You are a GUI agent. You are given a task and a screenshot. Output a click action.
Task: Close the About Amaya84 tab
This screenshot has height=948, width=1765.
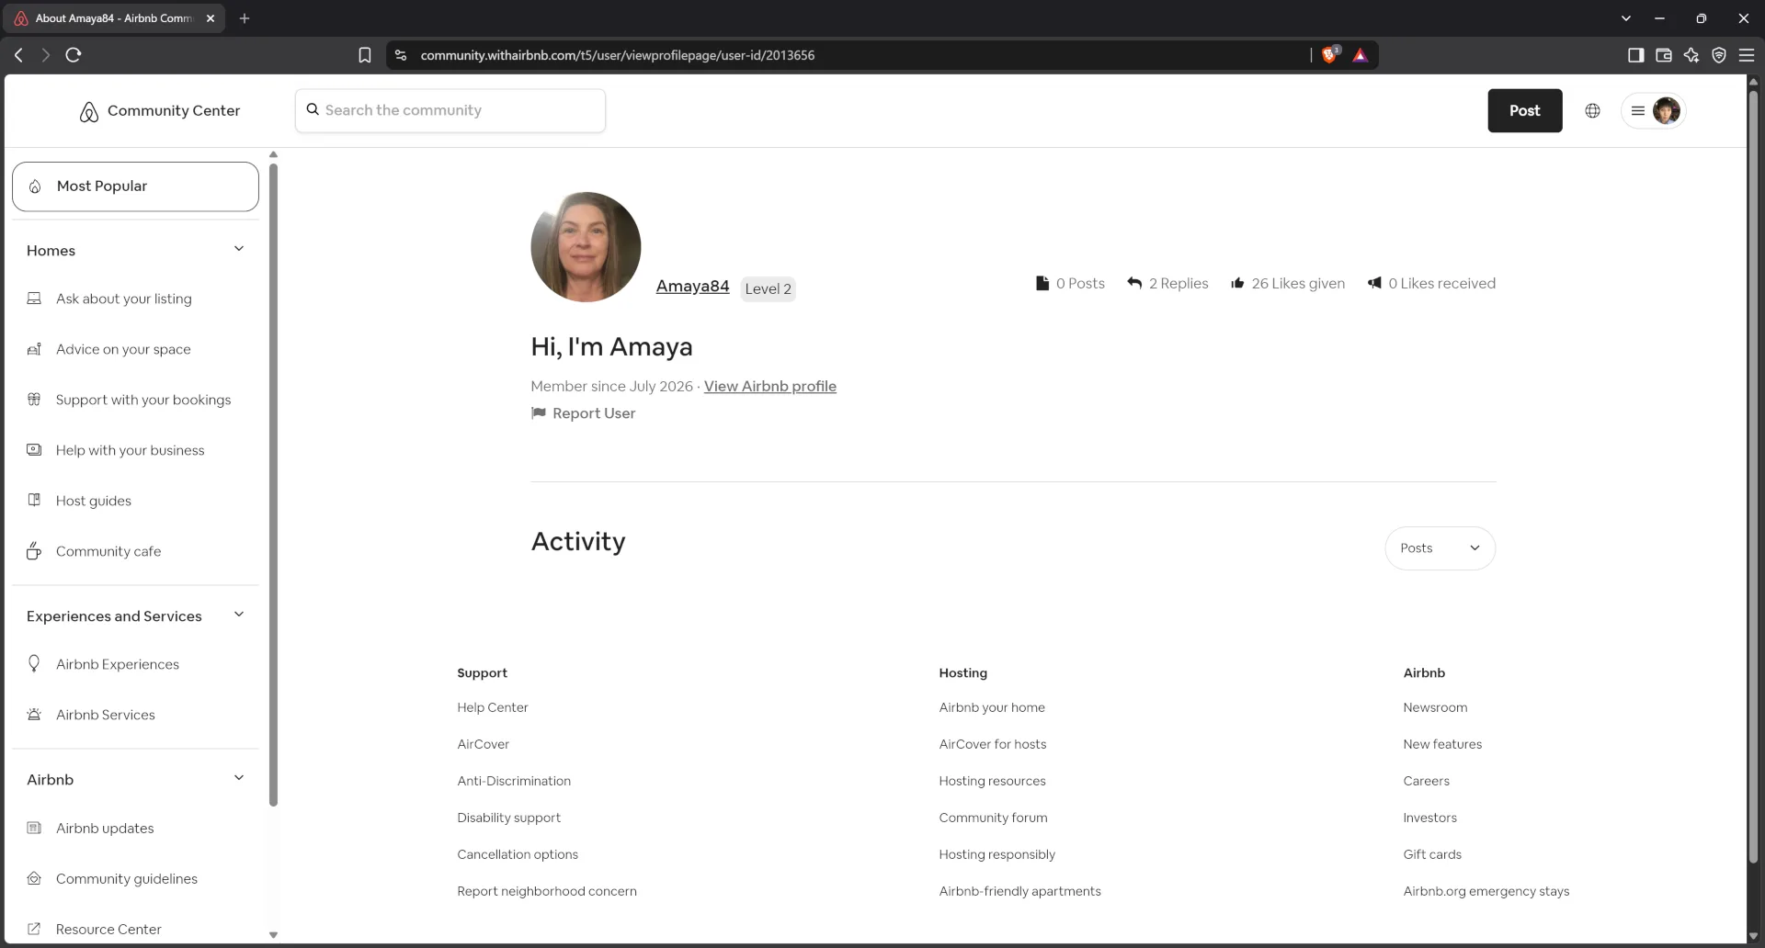pos(211,18)
